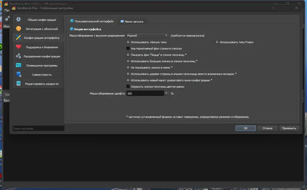
Task: Click the Опции интерфейса header icon
Action: pos(71,29)
